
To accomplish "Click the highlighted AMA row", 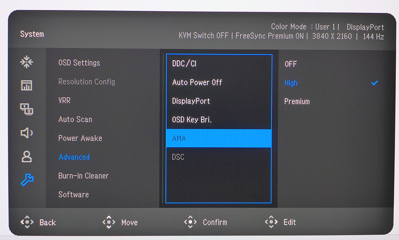I will point(218,138).
